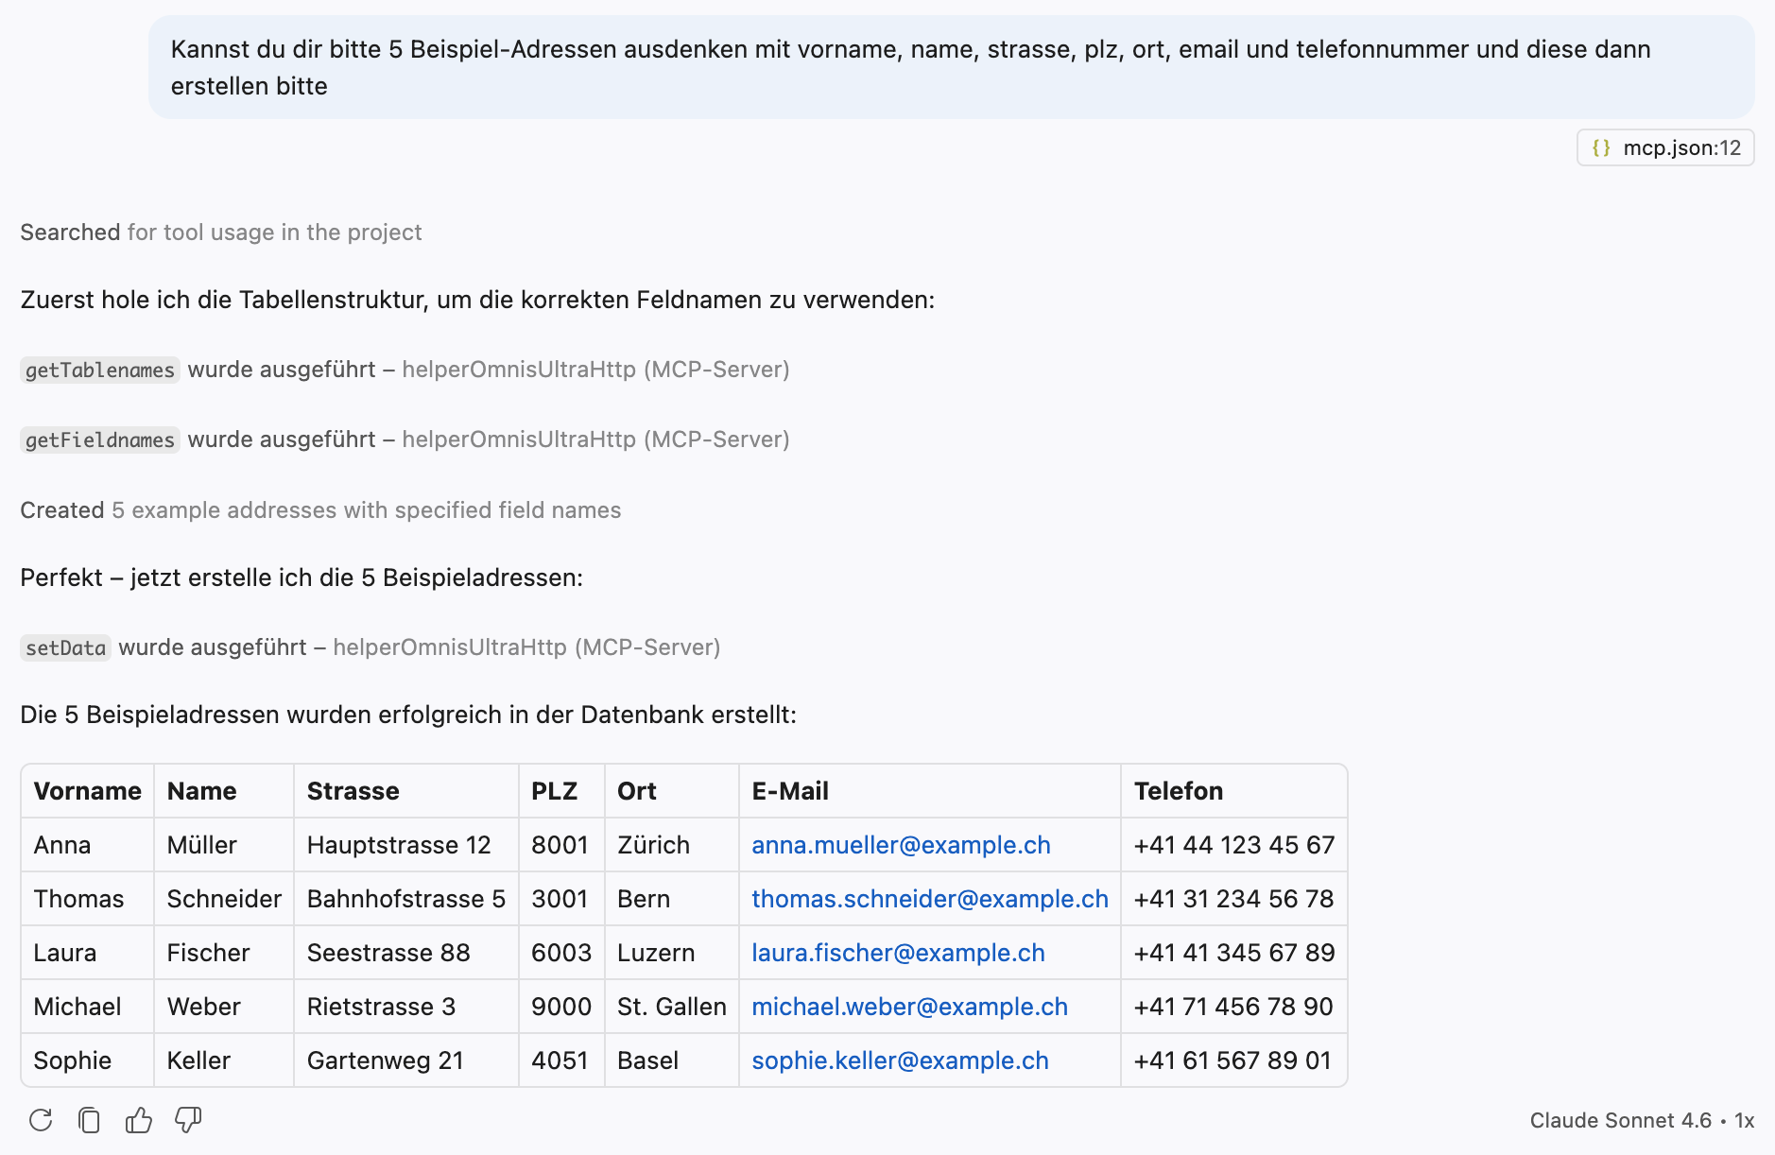1775x1155 pixels.
Task: Click the curly braces icon on the mcp.json chip
Action: pyautogui.click(x=1601, y=147)
